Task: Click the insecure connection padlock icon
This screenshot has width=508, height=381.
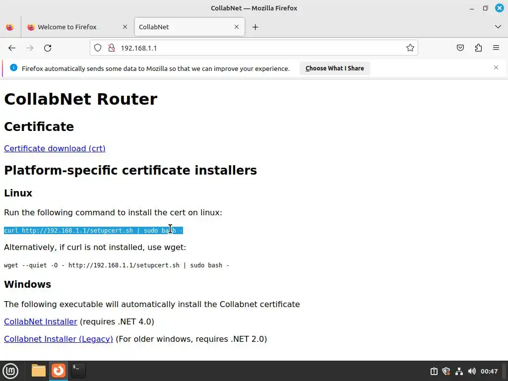Action: coord(112,48)
